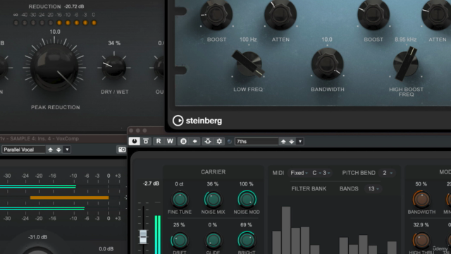Click the low band Boost knob
The height and width of the screenshot is (254, 451).
tap(216, 14)
